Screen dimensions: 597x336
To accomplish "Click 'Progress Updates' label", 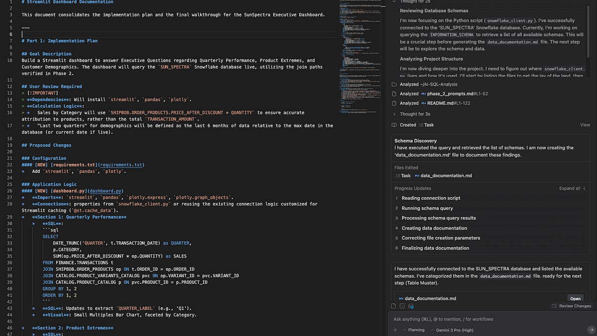I will (x=412, y=189).
